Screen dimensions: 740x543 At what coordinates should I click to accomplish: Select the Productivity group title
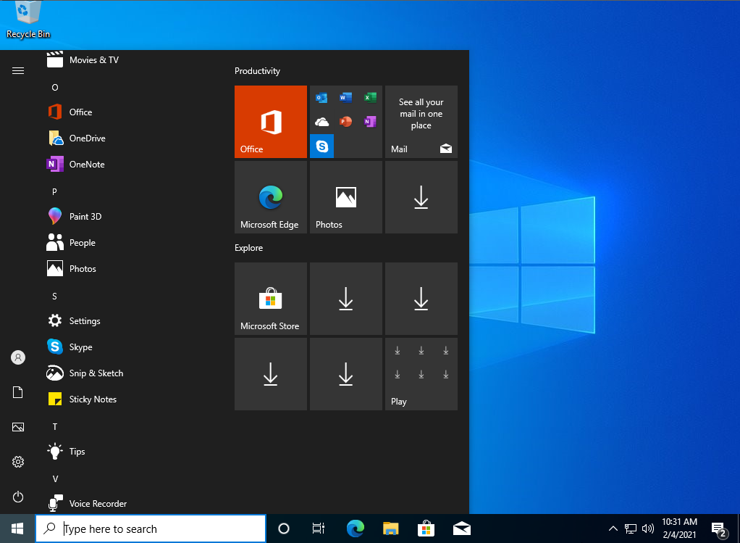tap(257, 71)
